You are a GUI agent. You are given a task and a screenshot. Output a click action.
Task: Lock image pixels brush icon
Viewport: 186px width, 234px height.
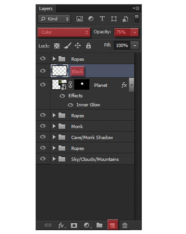click(x=67, y=45)
